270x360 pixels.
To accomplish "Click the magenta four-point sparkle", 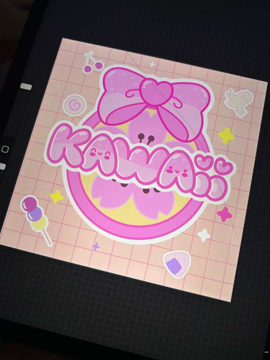I will click(224, 214).
